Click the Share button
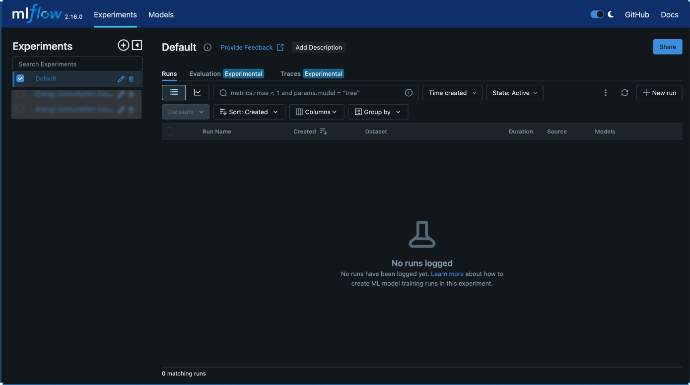Viewport: 690px width, 385px height. [667, 47]
